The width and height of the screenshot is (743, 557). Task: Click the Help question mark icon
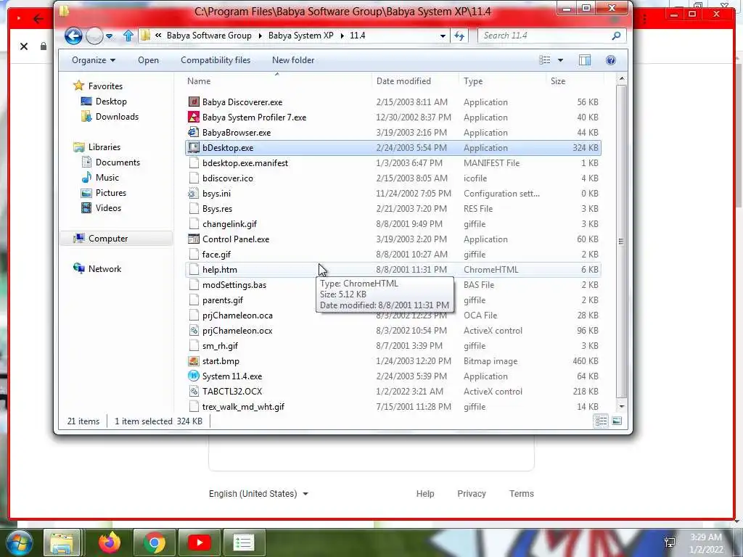611,60
